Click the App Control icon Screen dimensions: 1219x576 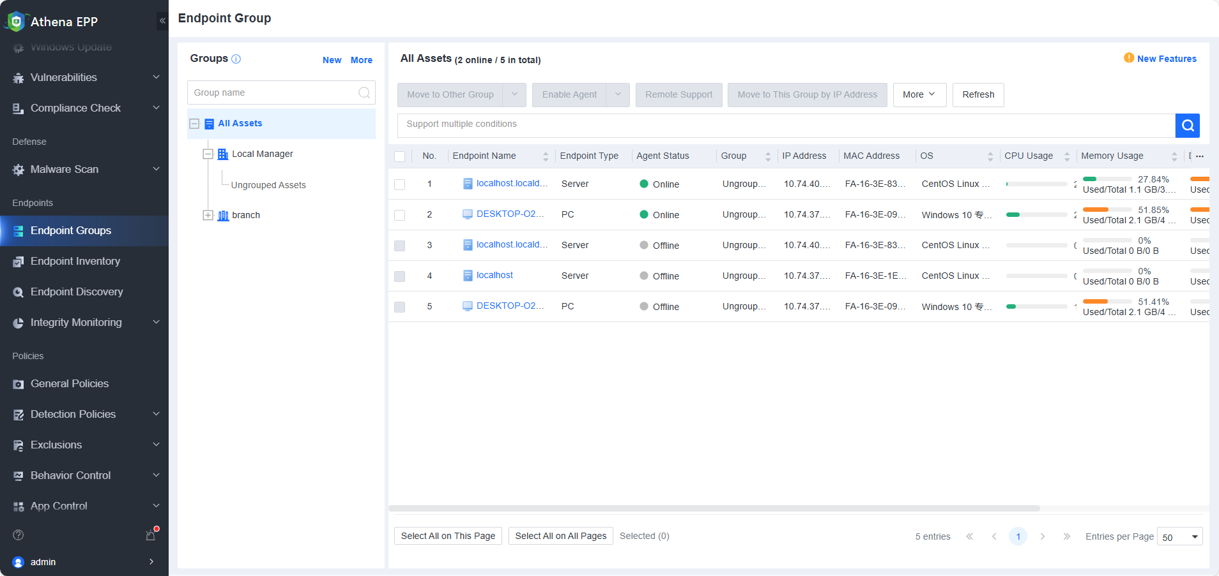(19, 506)
